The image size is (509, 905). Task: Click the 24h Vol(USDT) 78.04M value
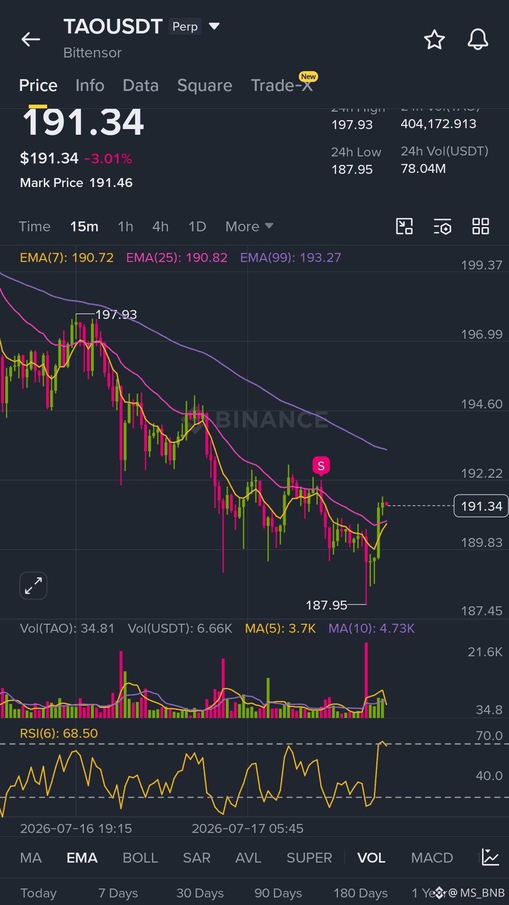423,169
